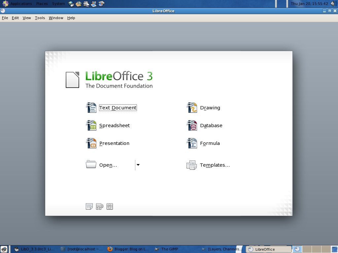
Task: Create a new Presentation
Action: 108,143
